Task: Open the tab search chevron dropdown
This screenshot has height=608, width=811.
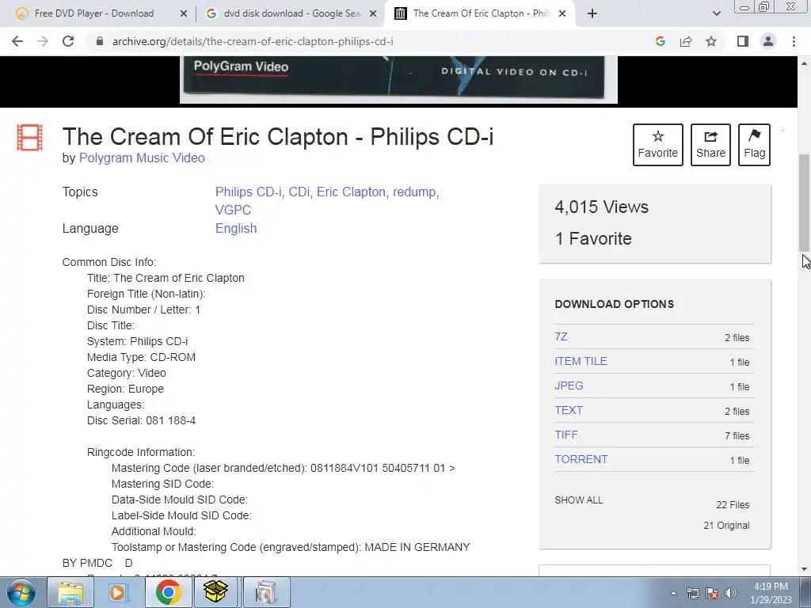Action: 716,13
